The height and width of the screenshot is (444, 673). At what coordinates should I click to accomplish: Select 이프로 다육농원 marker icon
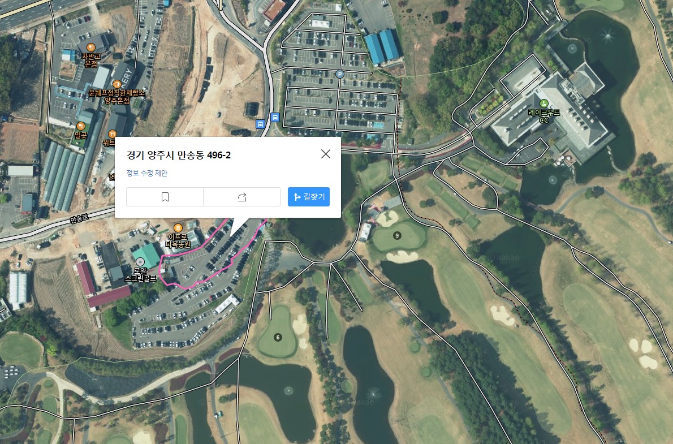point(178,228)
